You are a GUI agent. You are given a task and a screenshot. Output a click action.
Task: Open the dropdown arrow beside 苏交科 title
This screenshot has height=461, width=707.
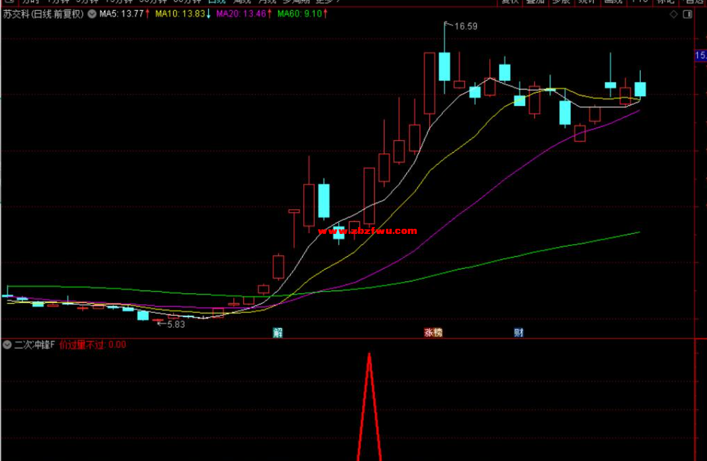click(92, 14)
